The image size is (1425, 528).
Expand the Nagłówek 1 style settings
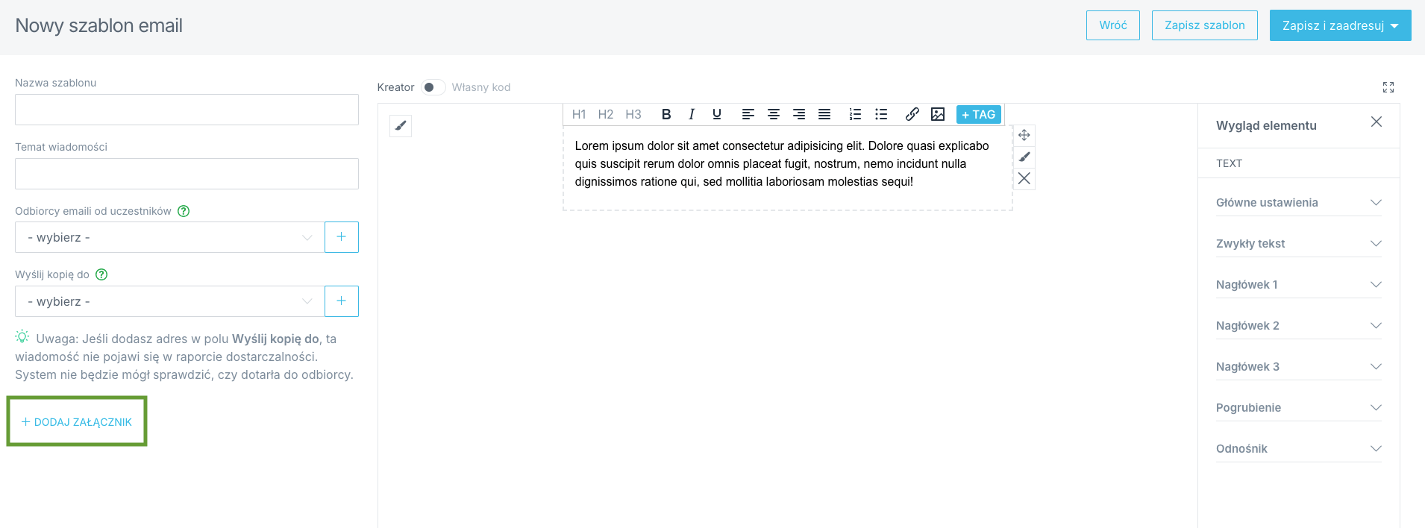[1298, 285]
